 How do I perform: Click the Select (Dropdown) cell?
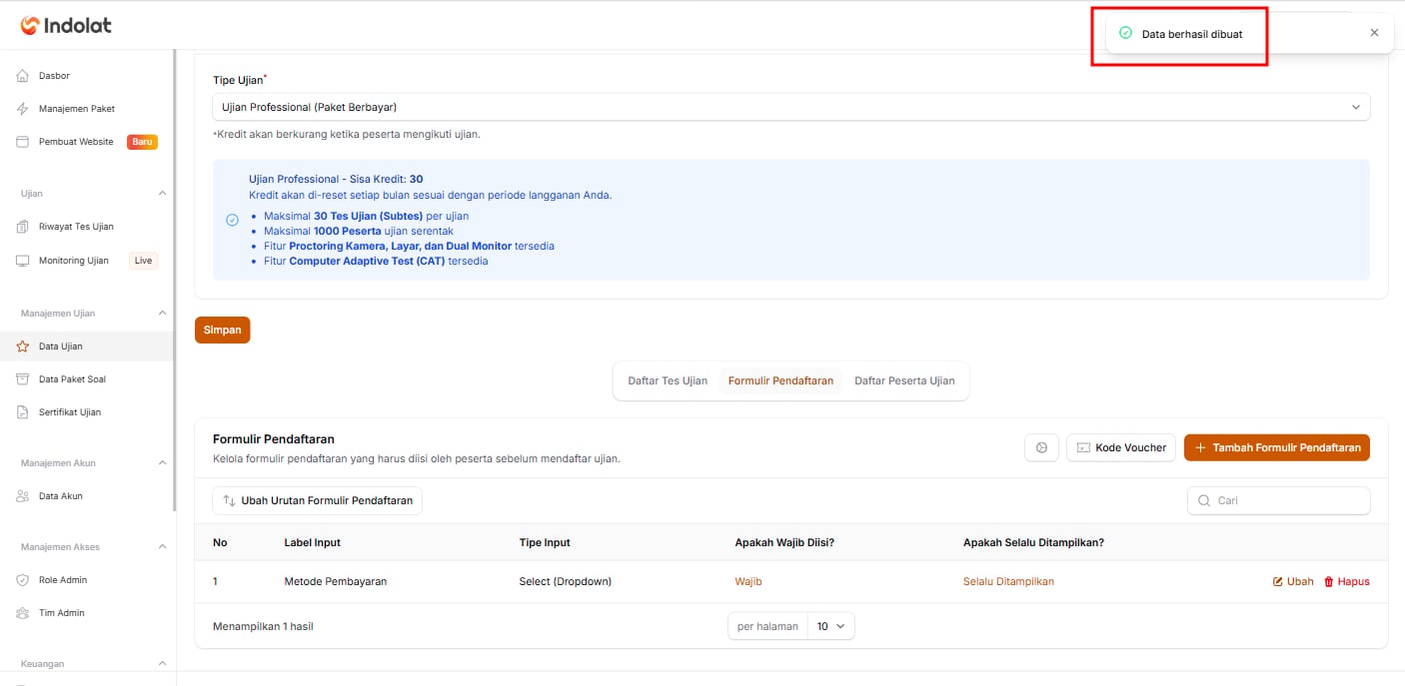point(565,581)
